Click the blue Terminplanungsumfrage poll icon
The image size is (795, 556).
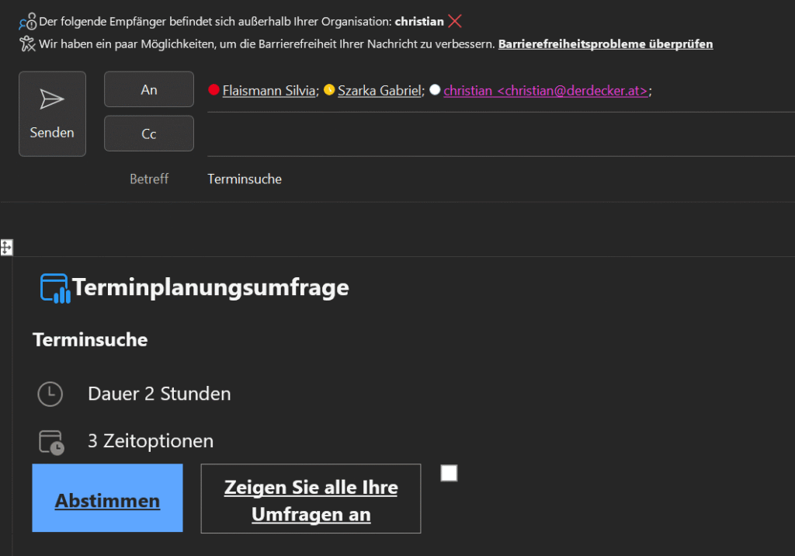(55, 288)
